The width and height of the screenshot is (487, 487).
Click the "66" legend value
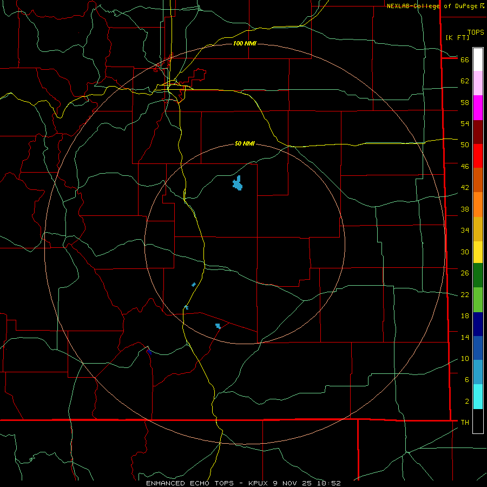pyautogui.click(x=465, y=60)
